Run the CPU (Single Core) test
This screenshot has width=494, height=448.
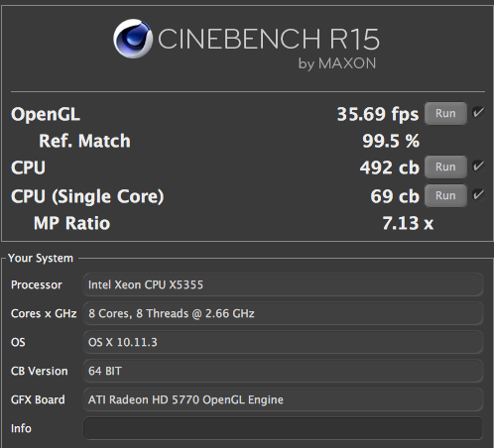click(x=445, y=195)
